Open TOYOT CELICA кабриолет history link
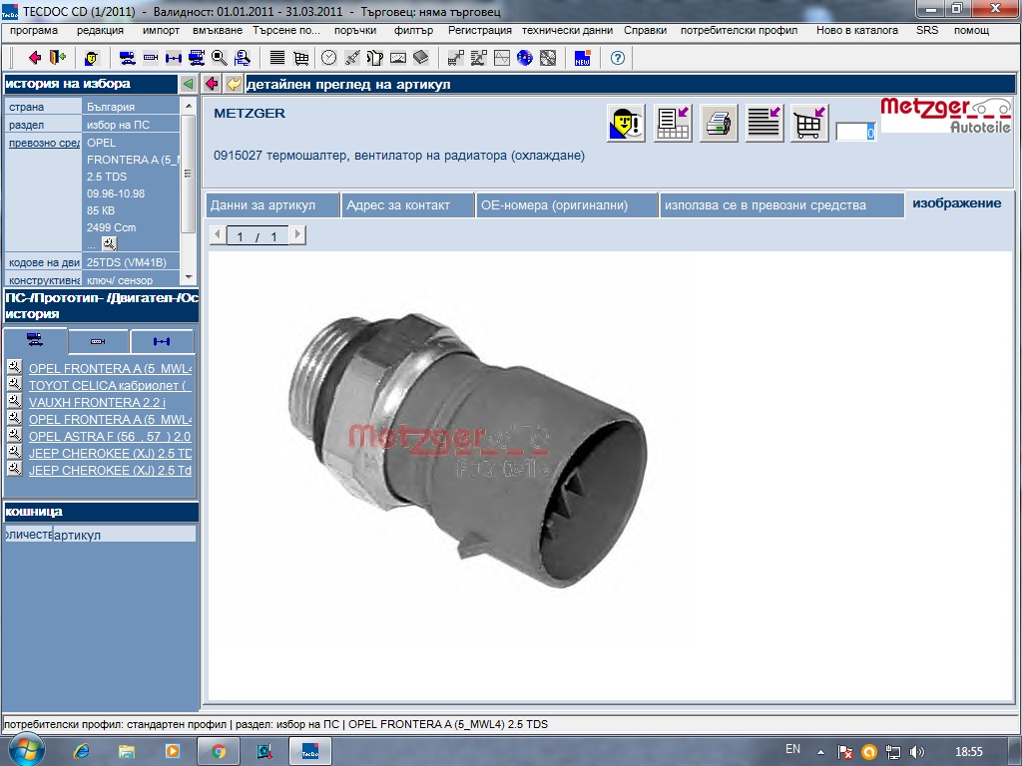Screen dimensions: 1022x766 (x=110, y=386)
